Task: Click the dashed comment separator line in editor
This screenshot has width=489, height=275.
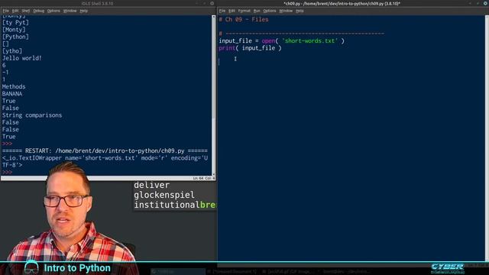Action: click(x=302, y=34)
